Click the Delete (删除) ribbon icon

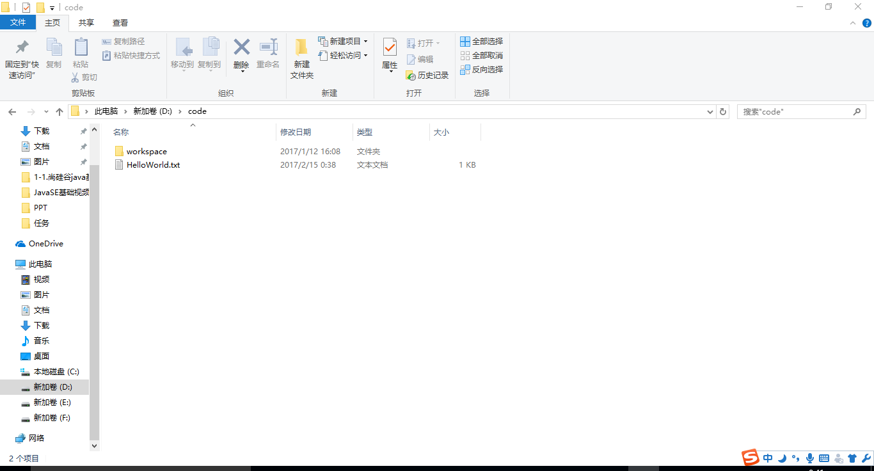[x=241, y=47]
